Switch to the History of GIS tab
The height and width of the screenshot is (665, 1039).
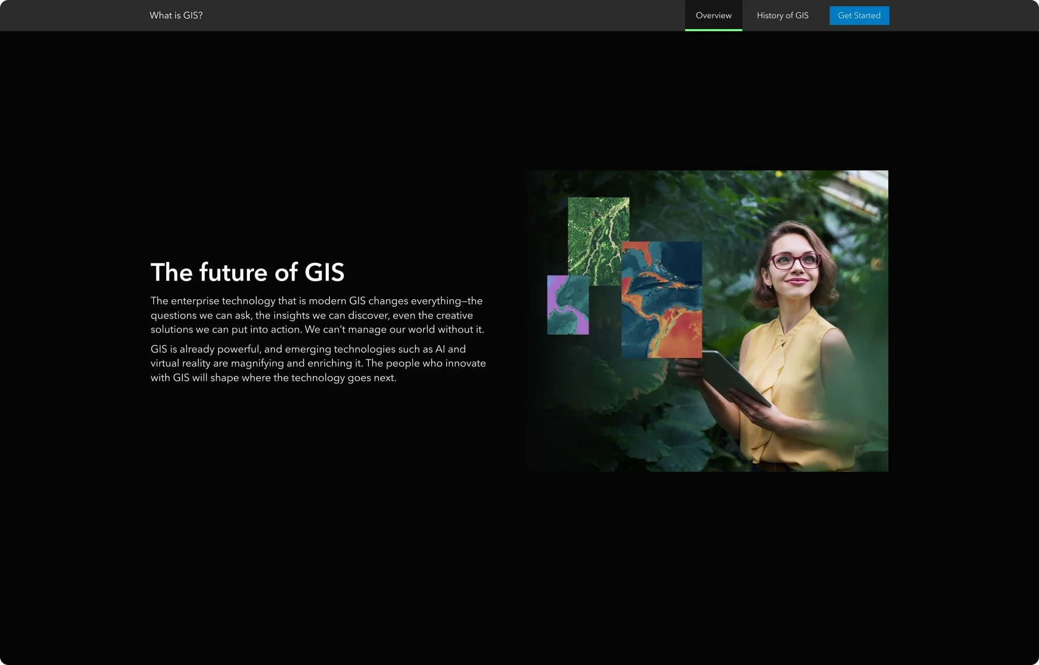(782, 16)
